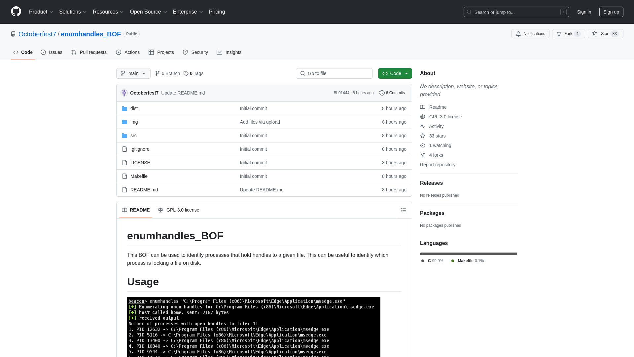Click the Security shield icon tab

[195, 52]
